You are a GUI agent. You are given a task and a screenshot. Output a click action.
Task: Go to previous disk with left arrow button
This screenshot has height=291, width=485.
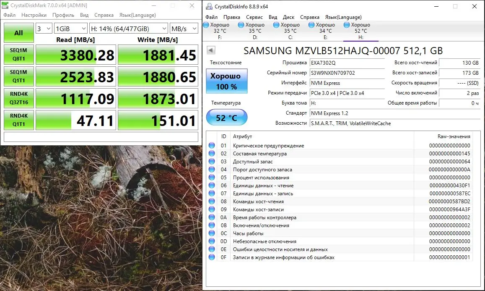(211, 50)
